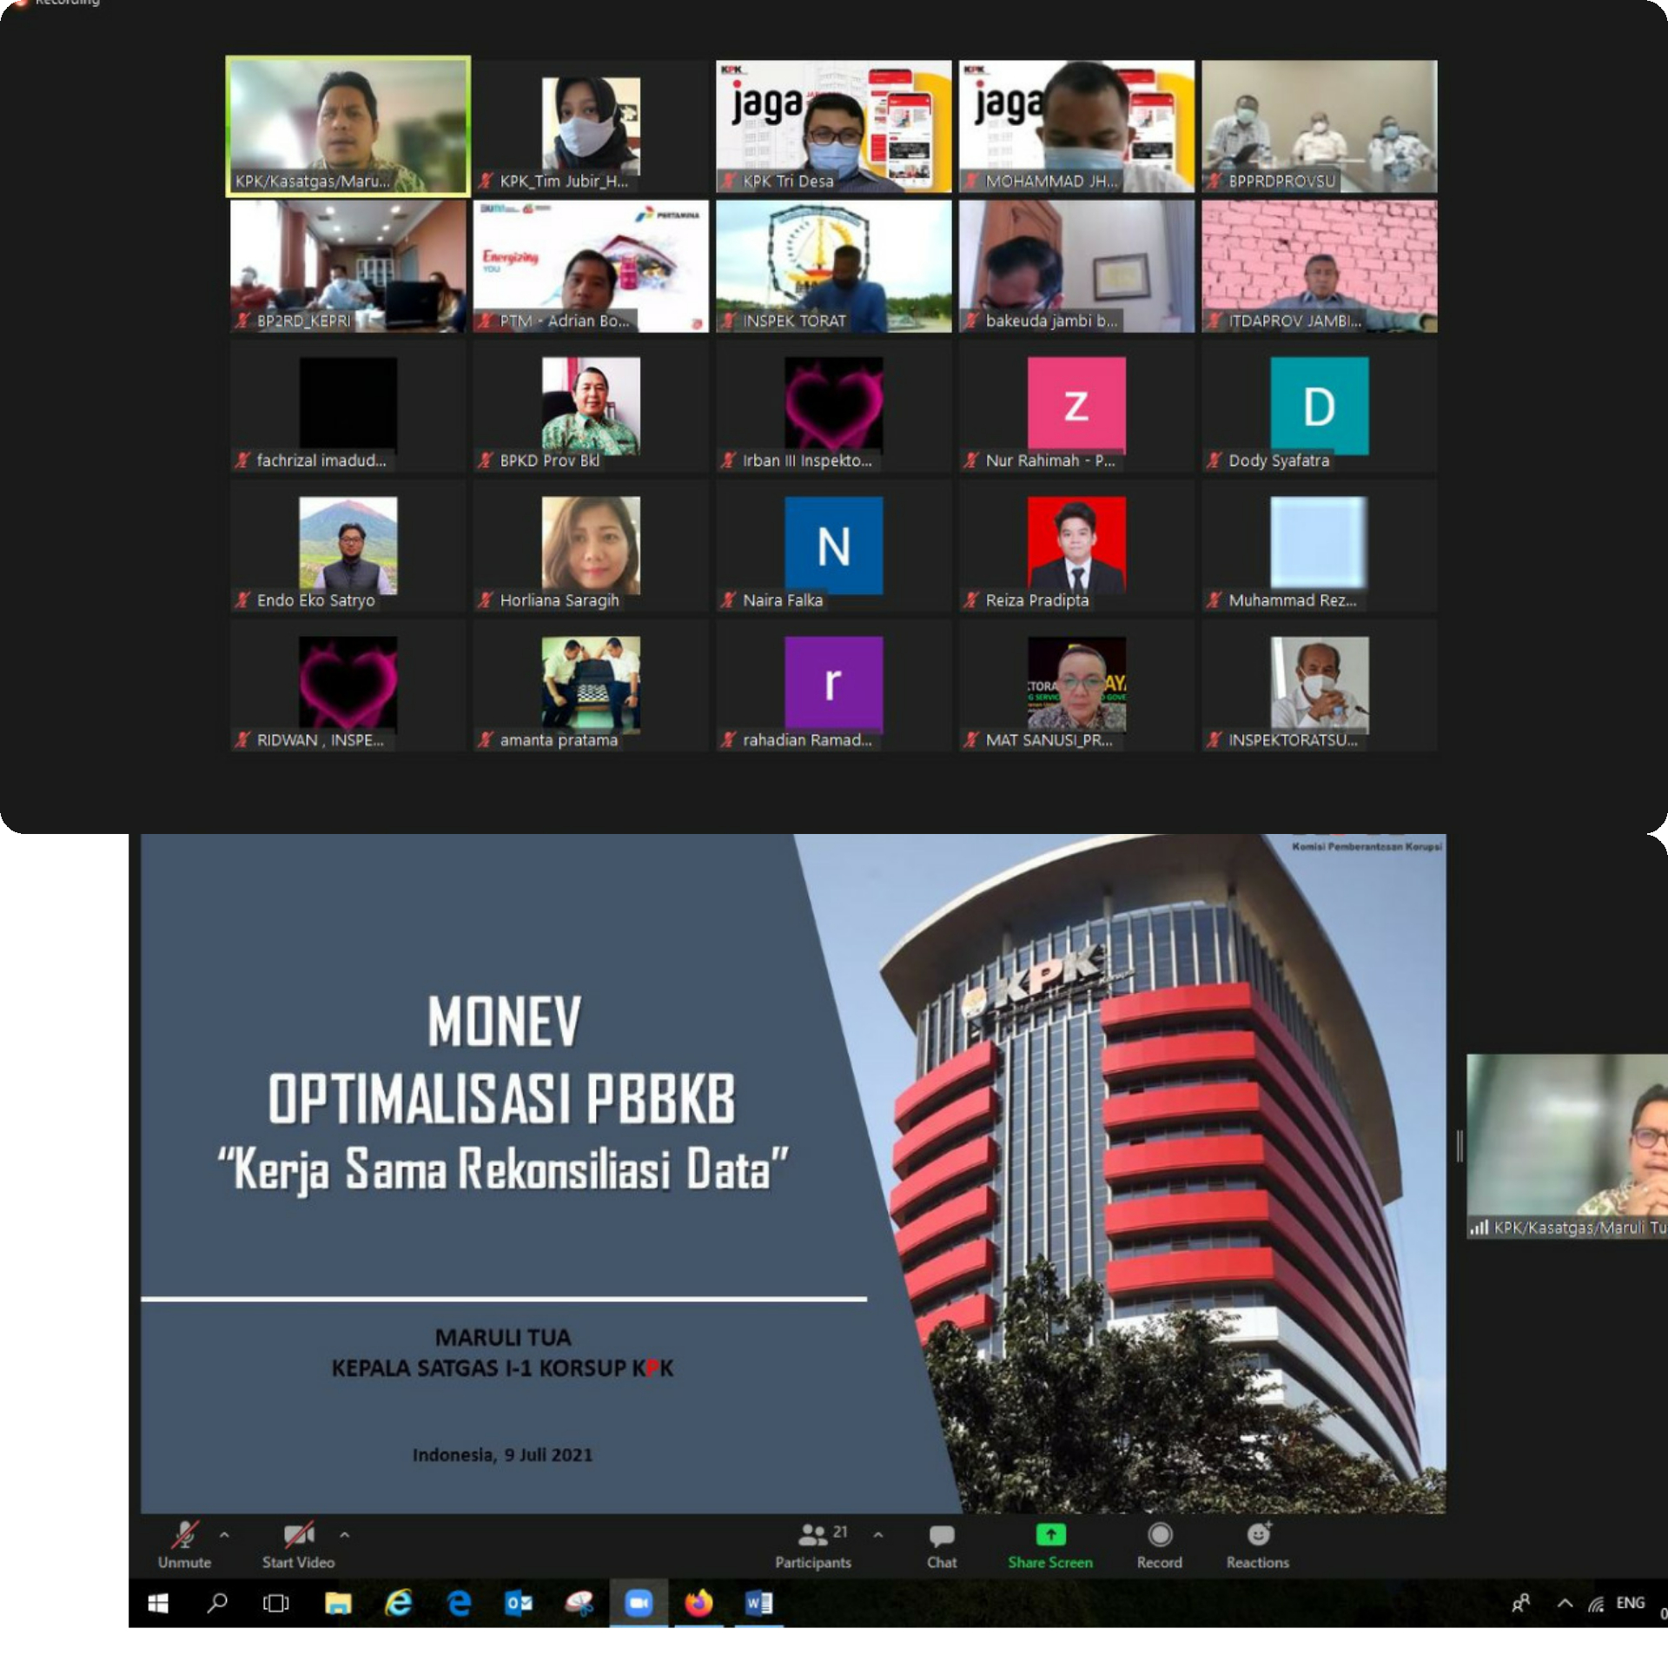1668x1668 pixels.
Task: Open network status in system tray
Action: click(x=1596, y=1604)
